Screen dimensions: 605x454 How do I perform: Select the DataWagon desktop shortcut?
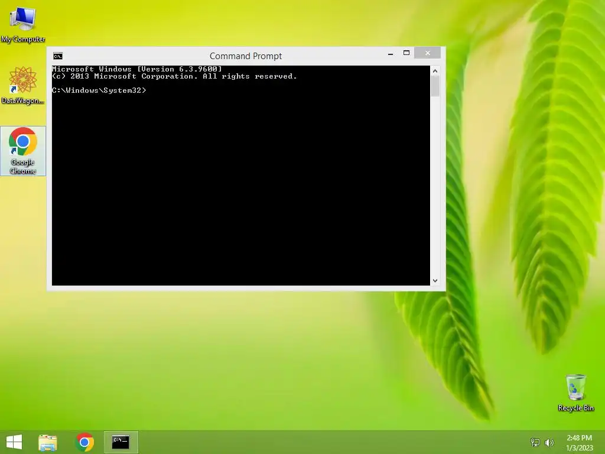click(23, 85)
